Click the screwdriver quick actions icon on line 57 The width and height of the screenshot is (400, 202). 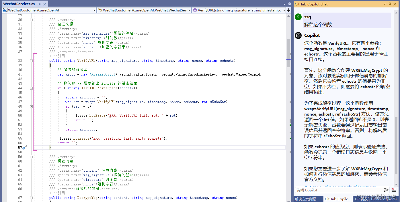[25, 148]
